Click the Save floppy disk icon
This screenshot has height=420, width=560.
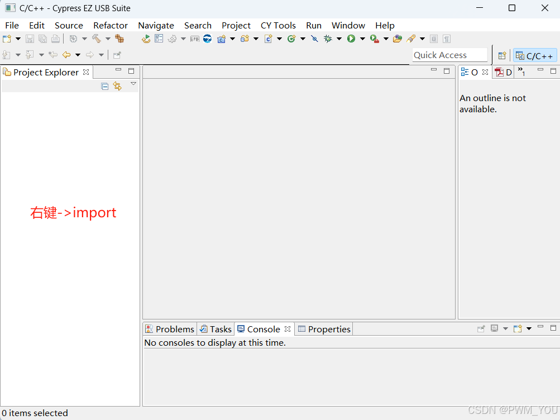pos(30,39)
